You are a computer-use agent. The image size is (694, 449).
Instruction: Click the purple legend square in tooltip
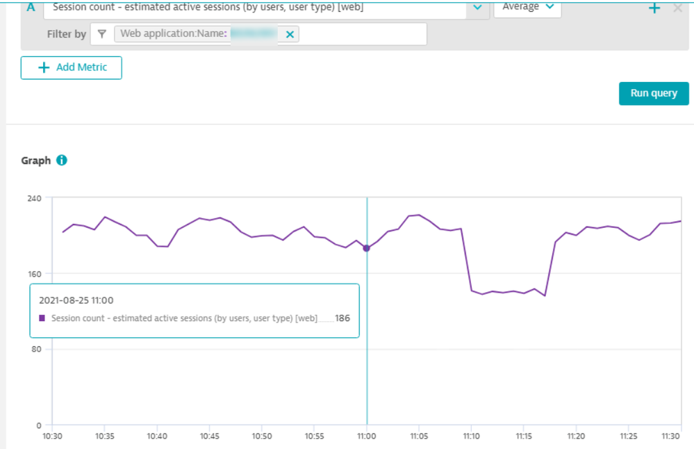pos(42,318)
